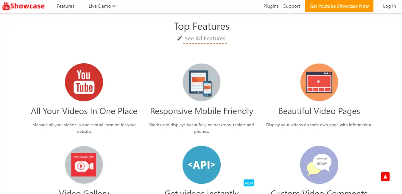
Task: Follow the See All Features link
Action: (x=205, y=39)
